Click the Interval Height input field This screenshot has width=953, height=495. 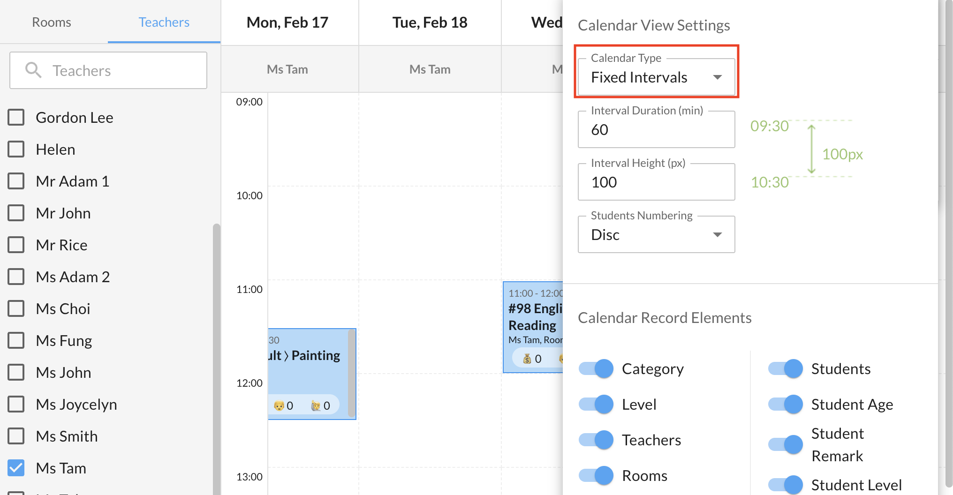tap(656, 182)
